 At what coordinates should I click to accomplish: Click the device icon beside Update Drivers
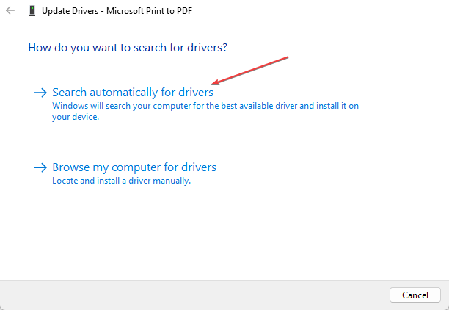(32, 12)
